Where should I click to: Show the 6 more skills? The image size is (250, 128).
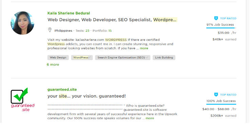point(53,65)
